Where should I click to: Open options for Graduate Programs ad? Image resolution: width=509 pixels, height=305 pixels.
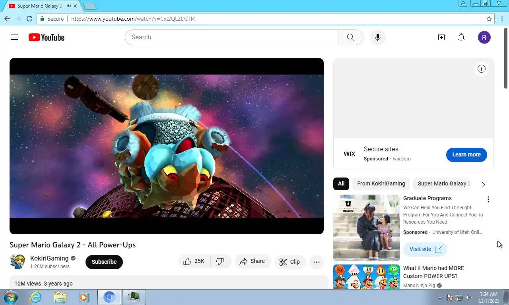pos(488,199)
